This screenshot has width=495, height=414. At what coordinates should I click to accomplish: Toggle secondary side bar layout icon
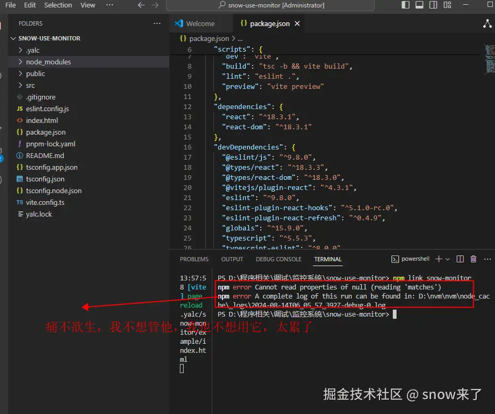(433, 5)
